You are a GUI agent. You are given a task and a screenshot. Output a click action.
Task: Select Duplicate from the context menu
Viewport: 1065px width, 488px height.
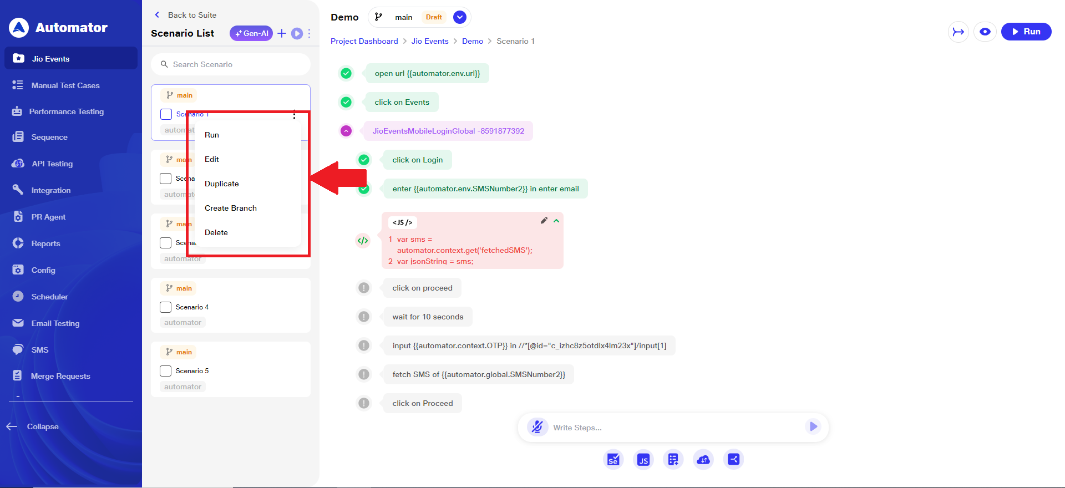click(x=221, y=184)
